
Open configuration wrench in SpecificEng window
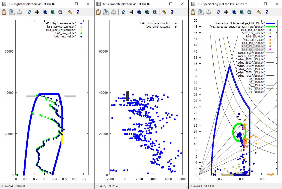pos(259,12)
